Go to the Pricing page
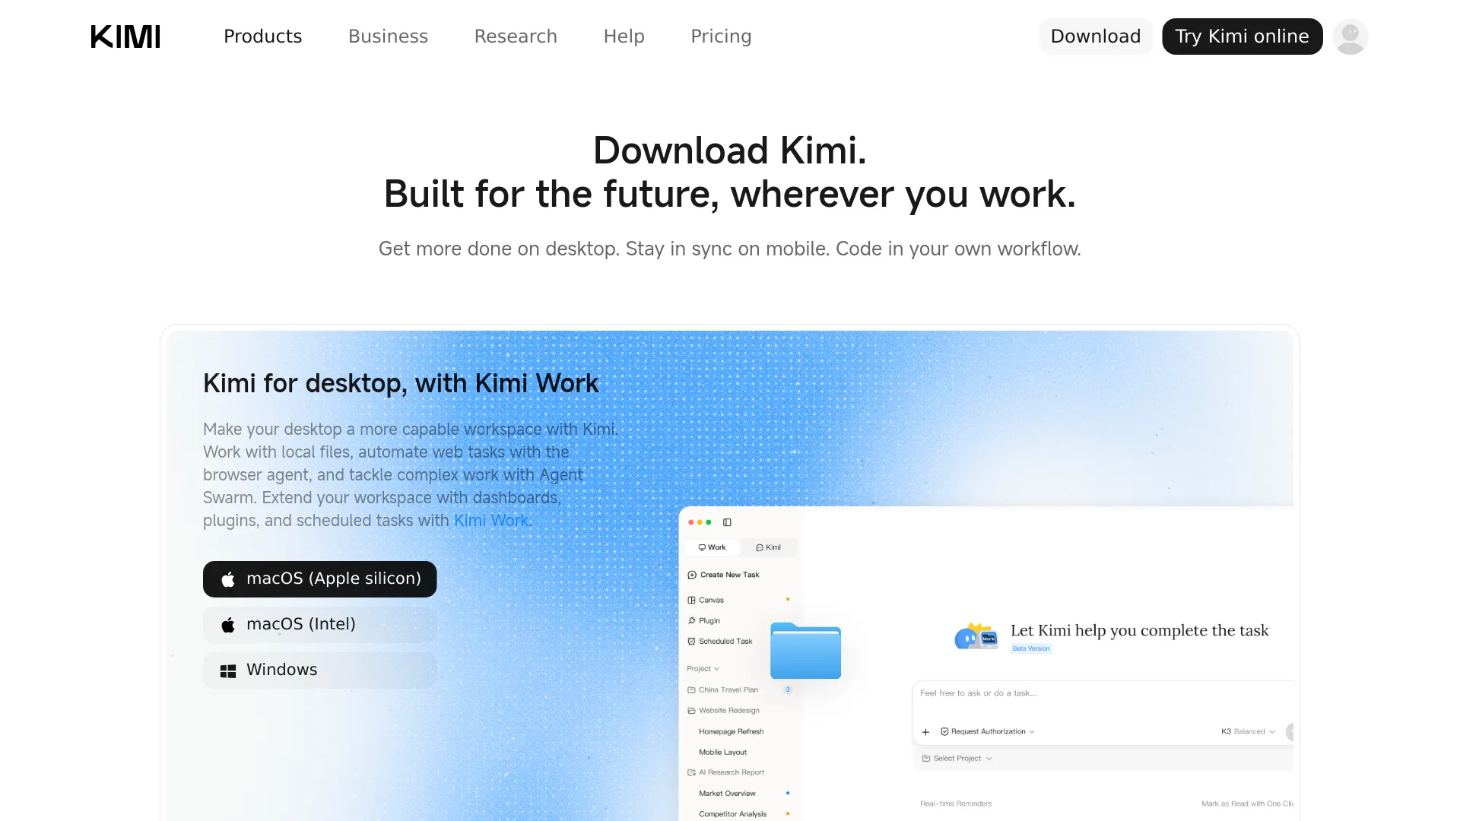 click(x=721, y=36)
